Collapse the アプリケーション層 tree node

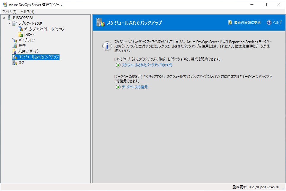[9, 23]
